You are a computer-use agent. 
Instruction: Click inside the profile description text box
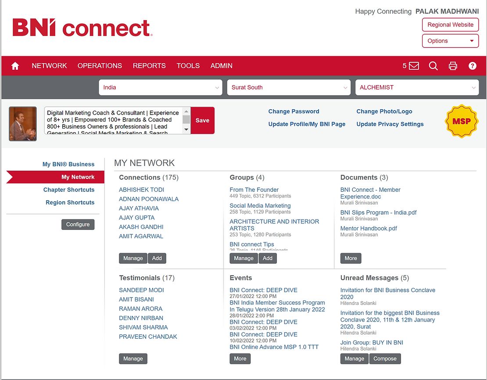coord(113,120)
